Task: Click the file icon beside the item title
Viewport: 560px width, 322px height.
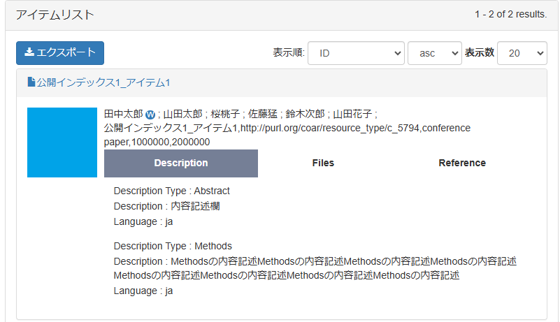Action: pos(31,82)
